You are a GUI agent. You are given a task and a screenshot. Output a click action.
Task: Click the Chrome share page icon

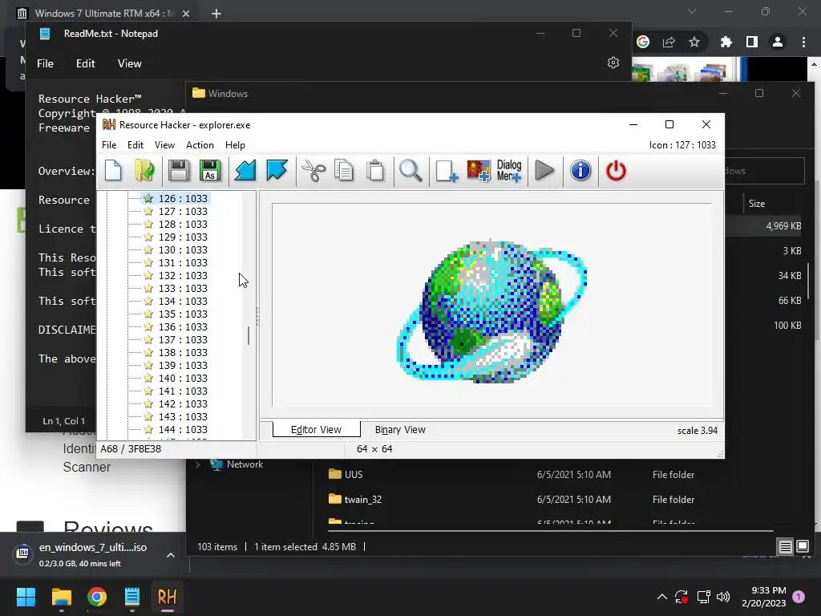[669, 42]
